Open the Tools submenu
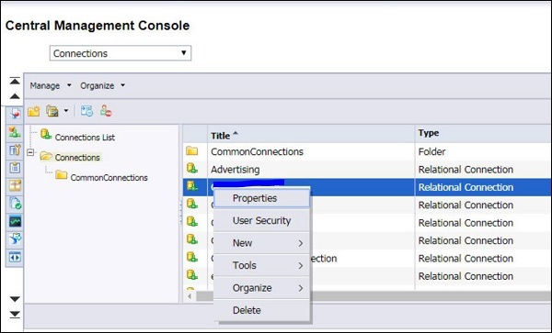Screen dimensions: 552x333 [261, 266]
